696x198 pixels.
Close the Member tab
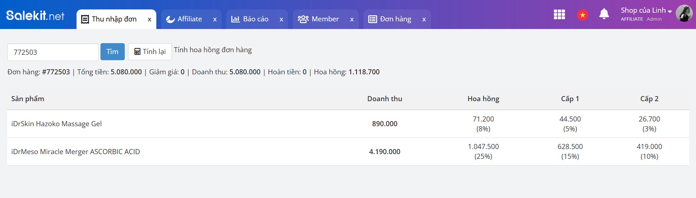coord(352,20)
